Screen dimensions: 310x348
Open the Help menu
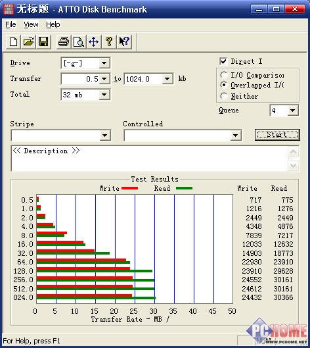click(53, 24)
